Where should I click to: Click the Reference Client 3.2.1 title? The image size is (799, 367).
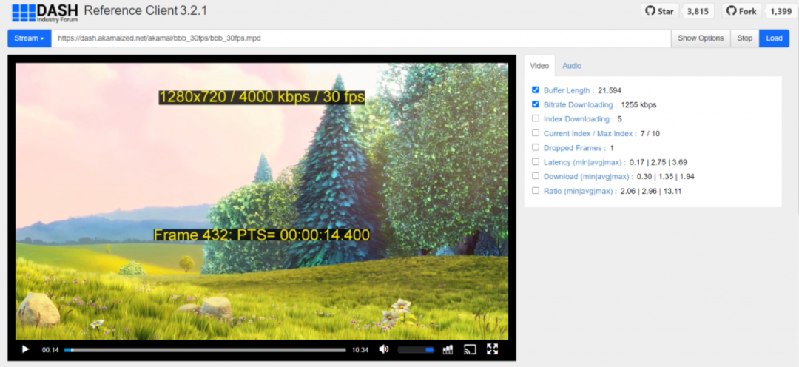click(145, 10)
